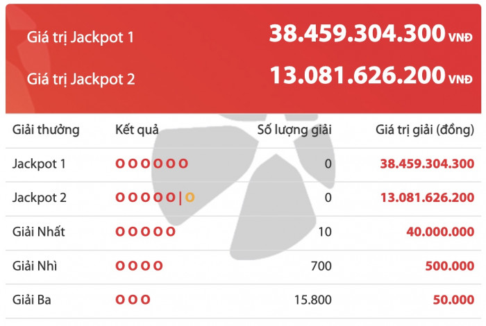This screenshot has width=486, height=326.
Task: Click the first red ball in Giải Nhất row
Action: tap(120, 232)
